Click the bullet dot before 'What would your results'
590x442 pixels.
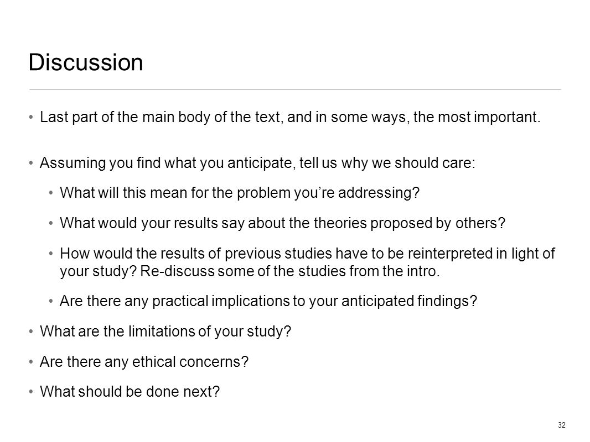tap(51, 223)
